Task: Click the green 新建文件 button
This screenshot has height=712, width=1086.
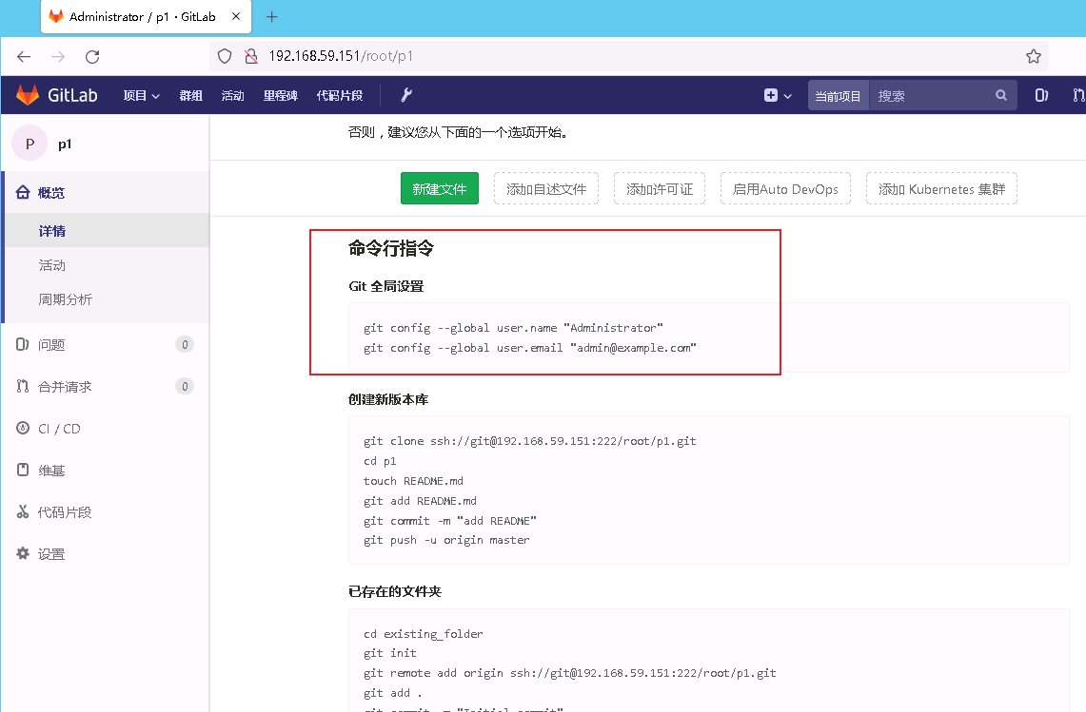Action: click(x=439, y=188)
